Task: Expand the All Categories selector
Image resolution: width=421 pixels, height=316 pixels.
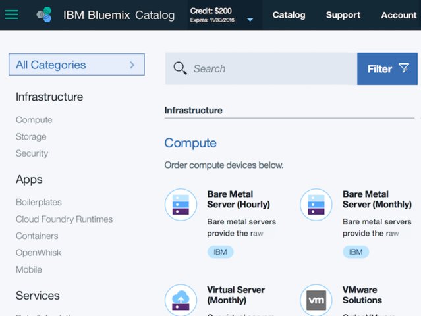Action: point(76,65)
